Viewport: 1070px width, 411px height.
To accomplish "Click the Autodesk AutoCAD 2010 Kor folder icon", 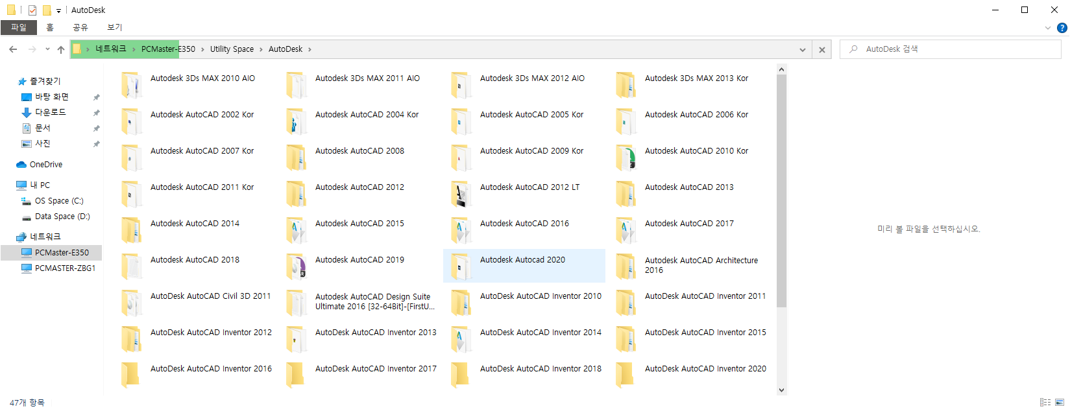I will [x=626, y=157].
